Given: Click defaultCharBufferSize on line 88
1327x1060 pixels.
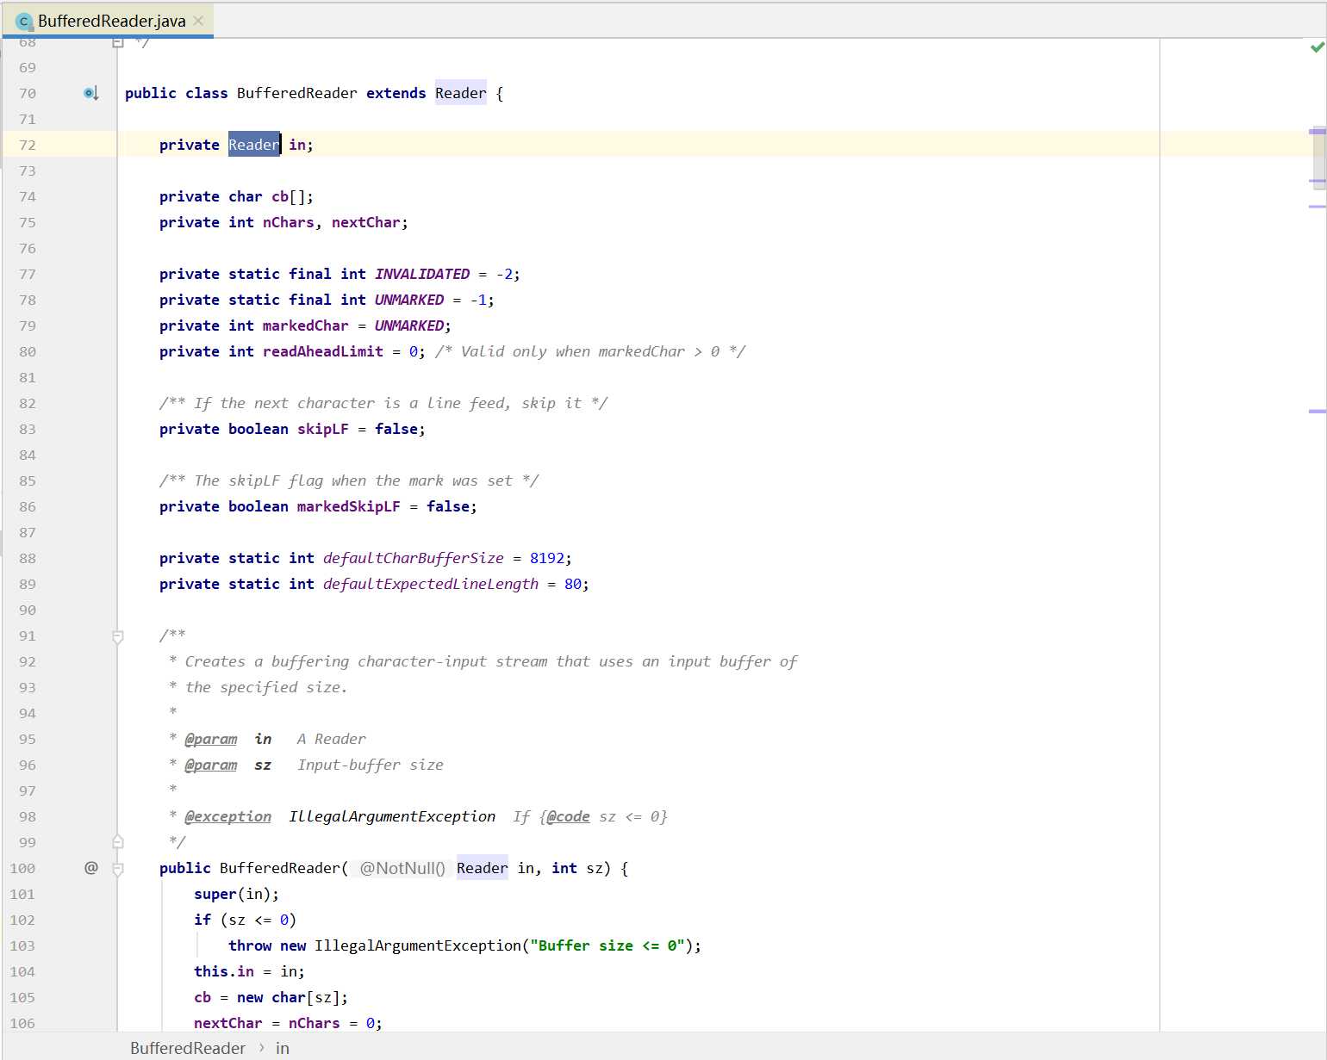Looking at the screenshot, I should (414, 558).
